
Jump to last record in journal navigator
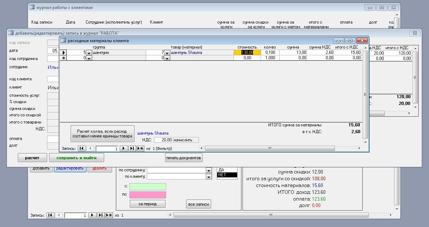pos(101,216)
